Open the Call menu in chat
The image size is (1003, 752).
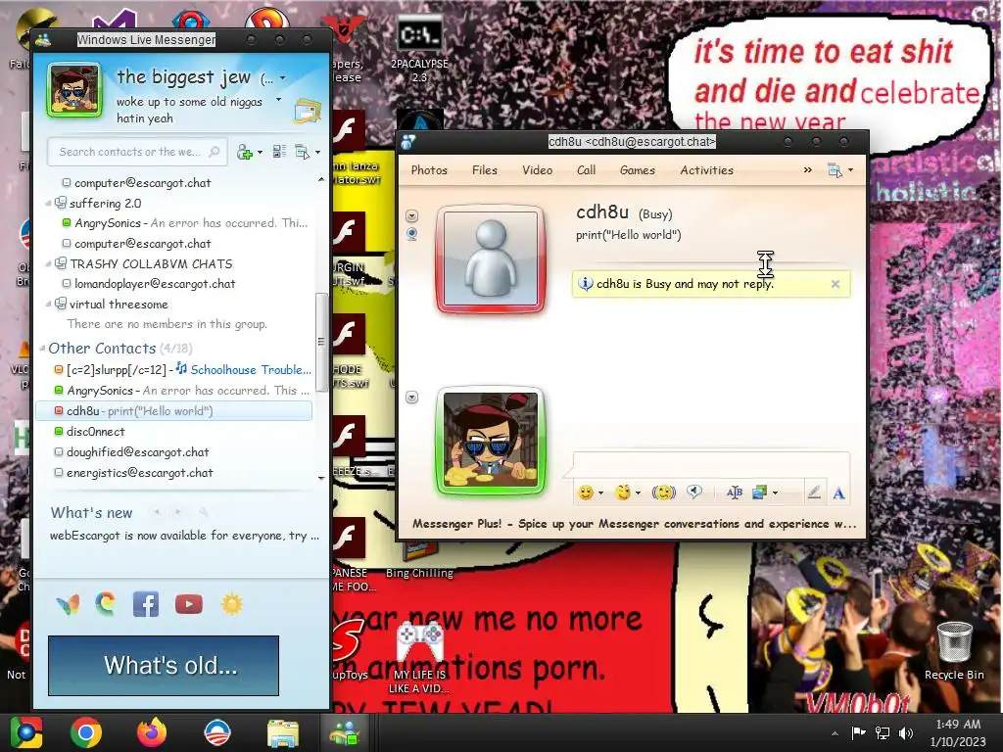click(x=586, y=170)
